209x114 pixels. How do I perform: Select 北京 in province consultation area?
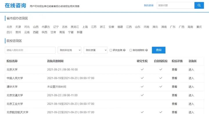(9, 27)
